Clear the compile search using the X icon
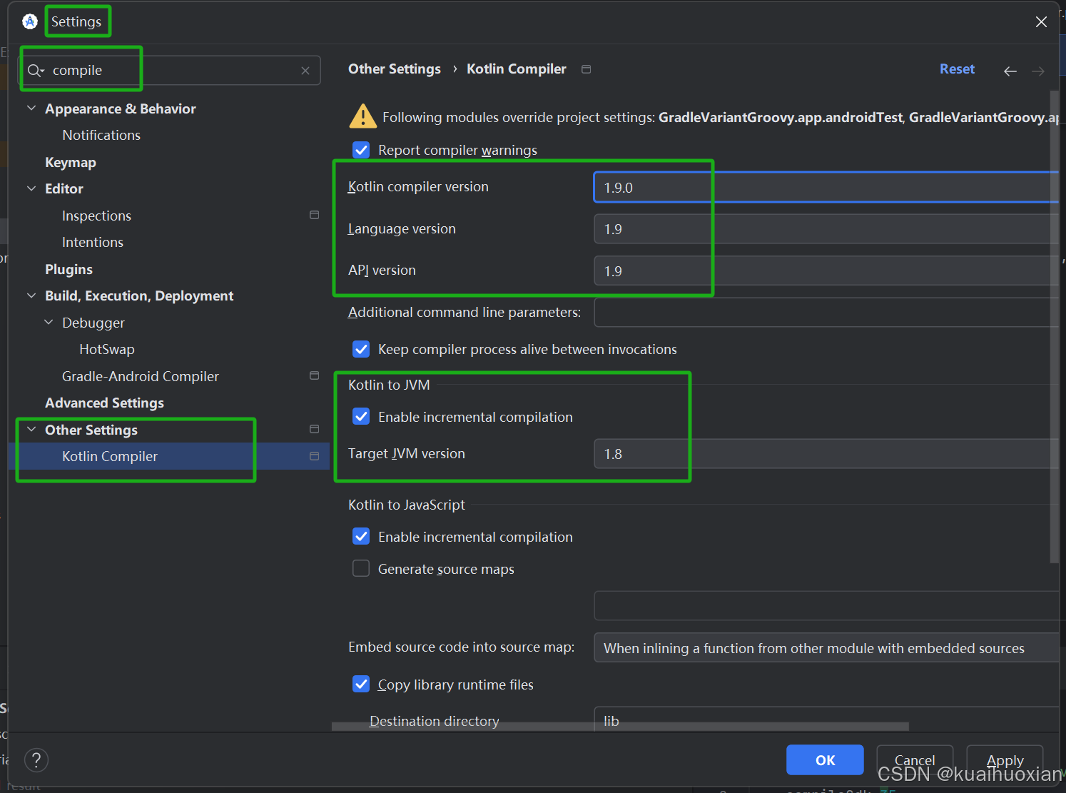The height and width of the screenshot is (793, 1066). click(x=305, y=70)
